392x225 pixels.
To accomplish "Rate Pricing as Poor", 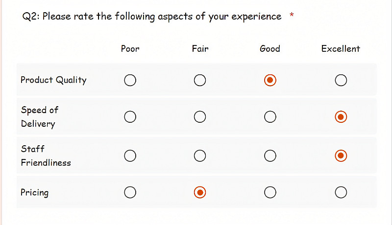I will [x=130, y=192].
